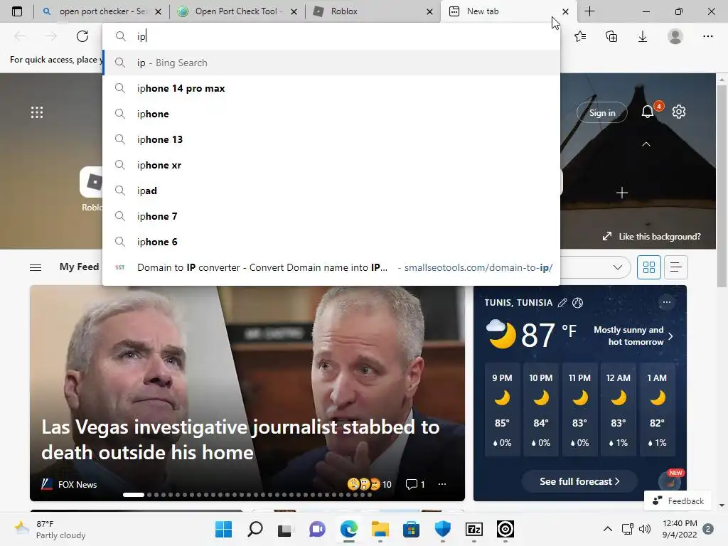Switch to Open Port Check Tool tab
This screenshot has width=728, height=546.
(x=236, y=11)
